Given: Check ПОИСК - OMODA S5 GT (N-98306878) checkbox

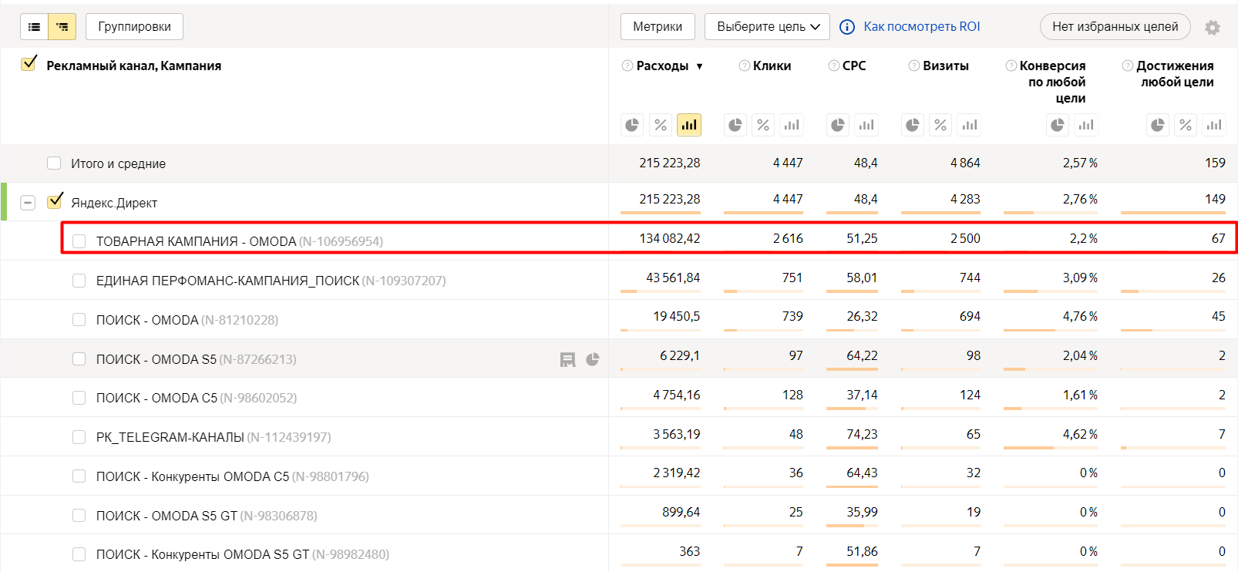Looking at the screenshot, I should pyautogui.click(x=79, y=515).
